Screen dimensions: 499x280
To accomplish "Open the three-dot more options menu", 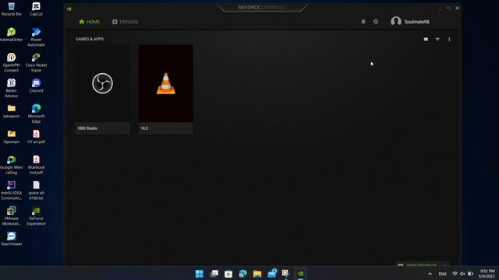I will [x=449, y=40].
